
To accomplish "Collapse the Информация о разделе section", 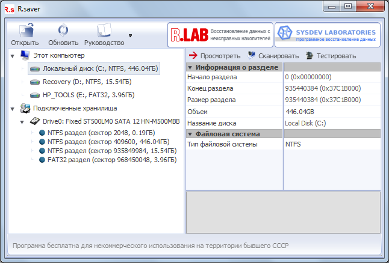I will 190,67.
